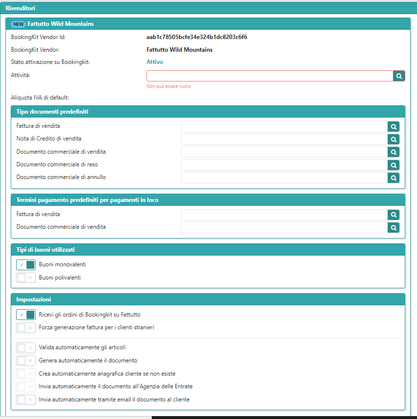
Task: Open lookup for Documento commerciale di annullo
Action: click(x=394, y=178)
